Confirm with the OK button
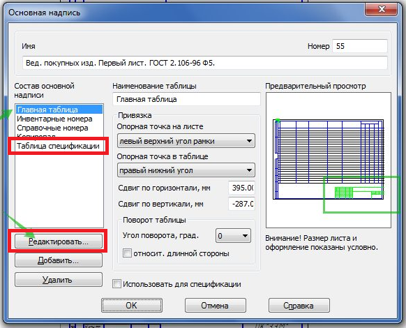Viewport: 406px width, 328px height. coord(132,305)
